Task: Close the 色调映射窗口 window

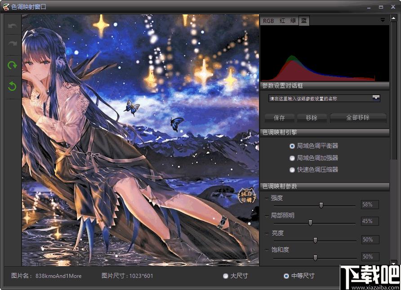Action: pyautogui.click(x=393, y=7)
